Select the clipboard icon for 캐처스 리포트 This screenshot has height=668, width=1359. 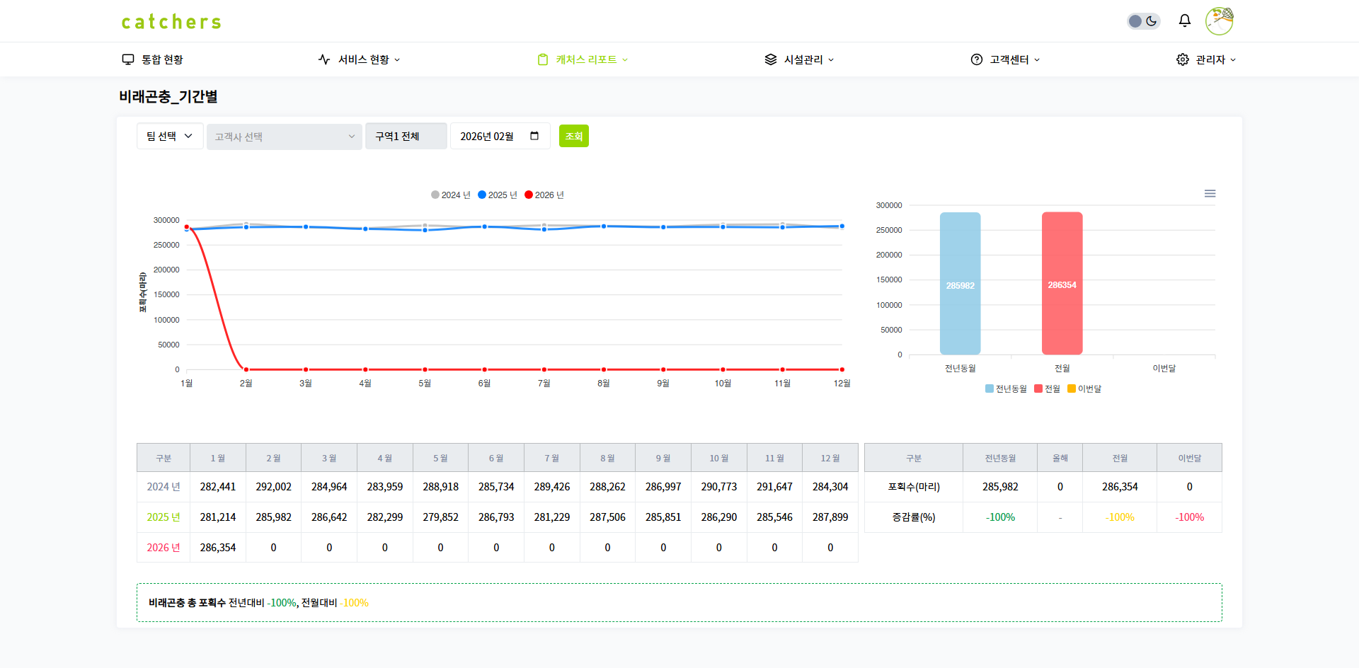tap(543, 59)
